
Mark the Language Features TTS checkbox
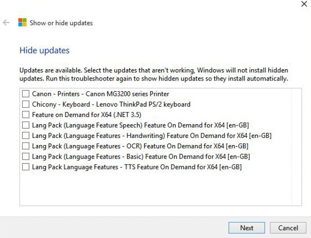click(26, 167)
